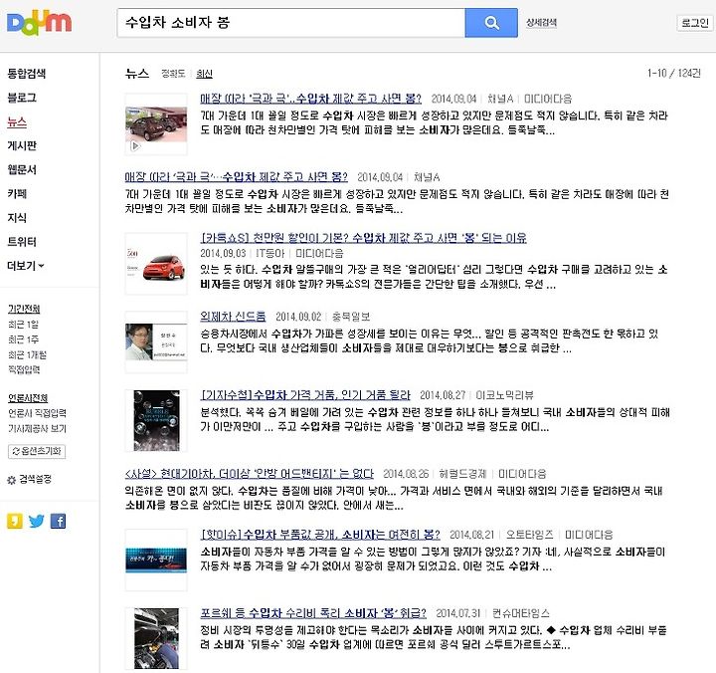Open second headline without a thumbnail
This screenshot has height=673, width=716.
(236, 177)
